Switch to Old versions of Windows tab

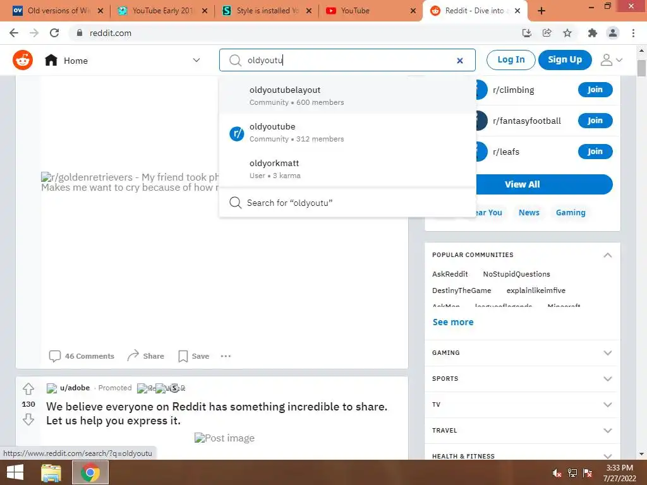coord(57,11)
